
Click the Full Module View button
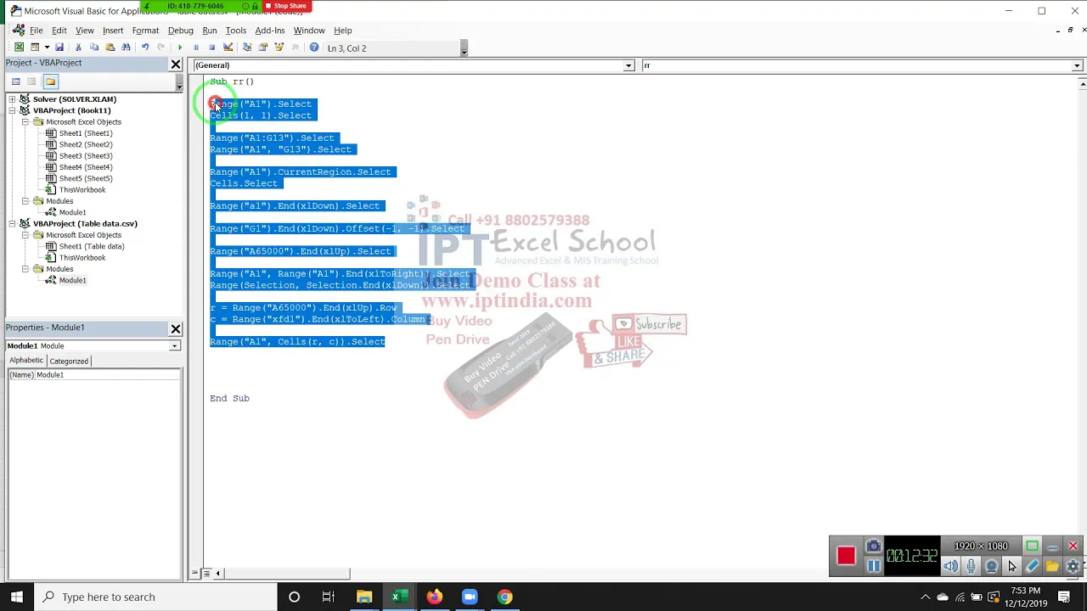[x=206, y=574]
